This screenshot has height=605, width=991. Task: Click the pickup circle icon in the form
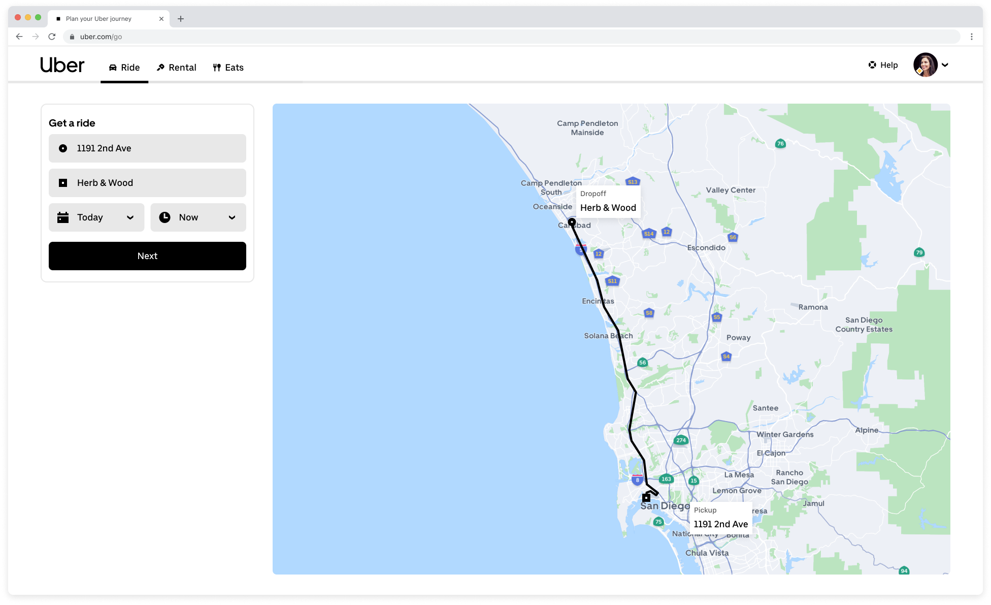63,148
